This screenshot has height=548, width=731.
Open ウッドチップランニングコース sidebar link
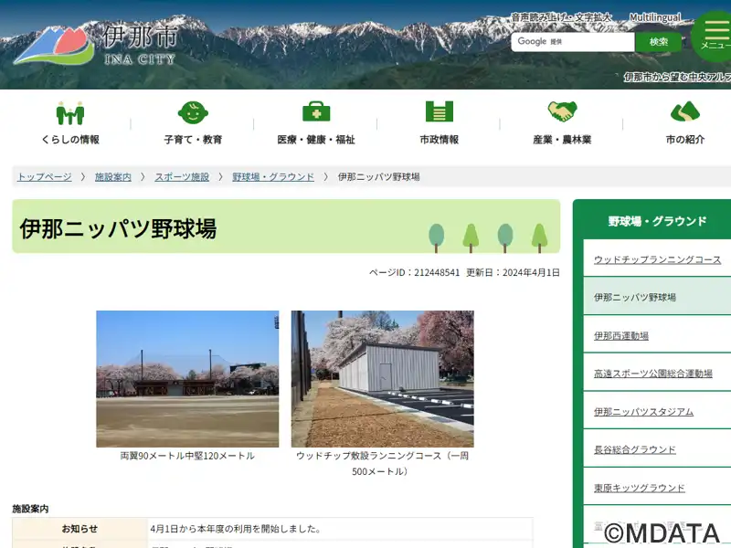click(x=657, y=259)
